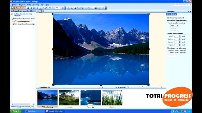202x113 pixels.
Task: Click the task pane Forward icon
Action: pyautogui.click(x=172, y=14)
